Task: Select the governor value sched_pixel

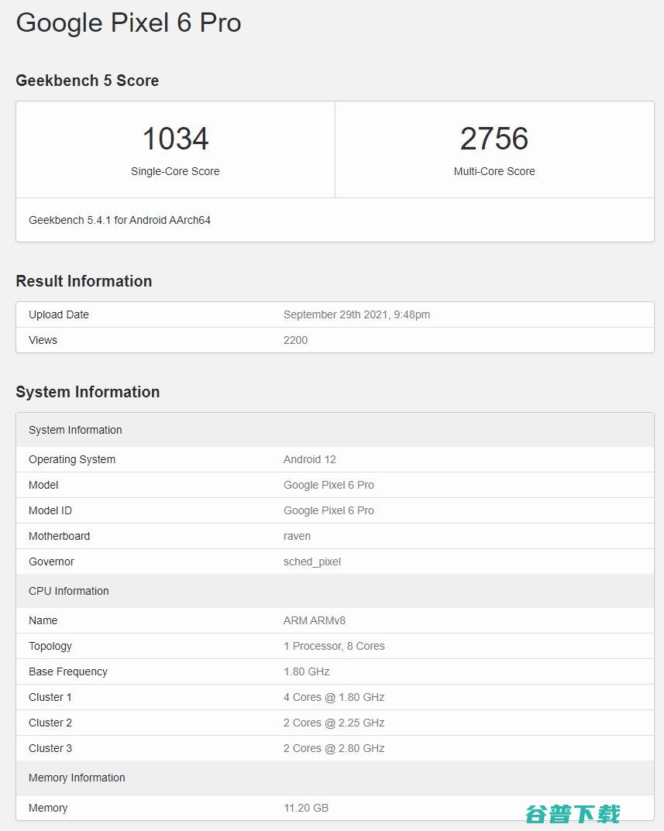Action: [x=312, y=561]
